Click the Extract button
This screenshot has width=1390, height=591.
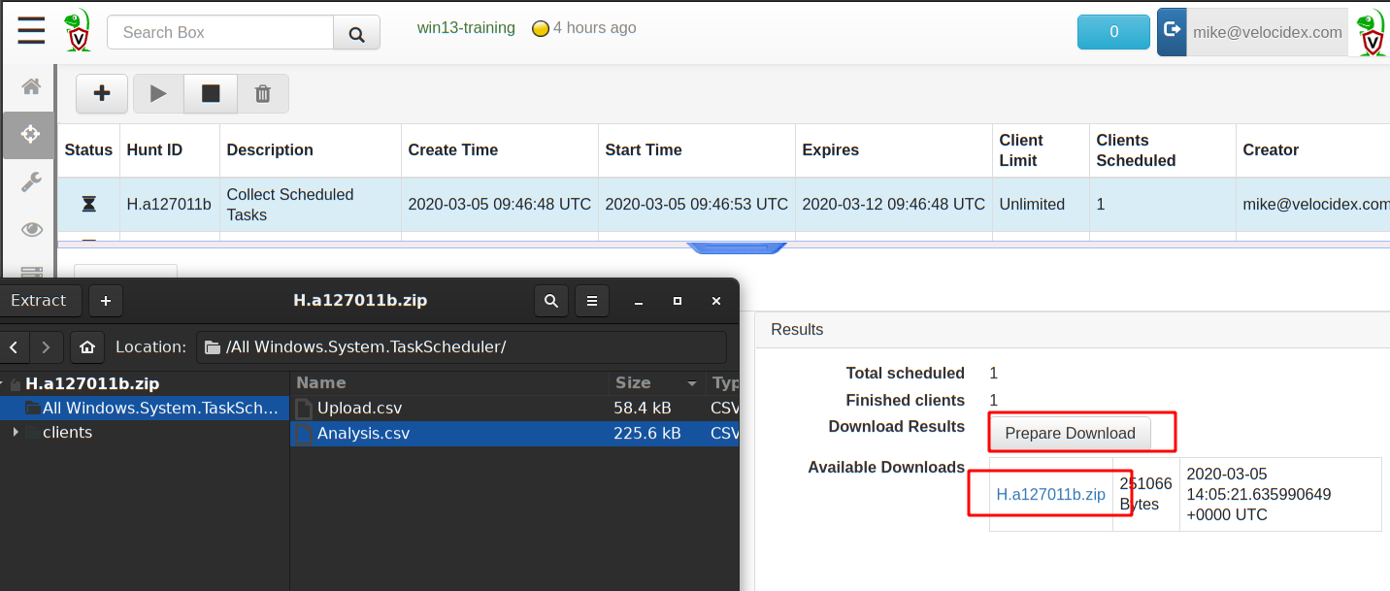[x=39, y=301]
